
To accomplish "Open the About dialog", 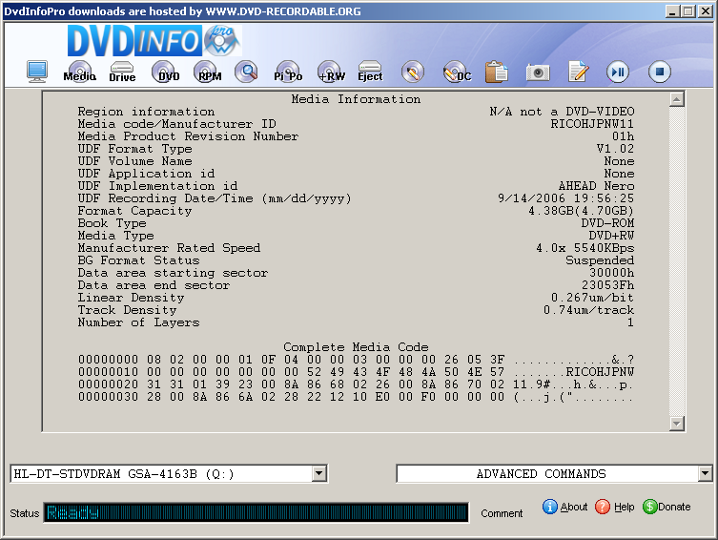I will (565, 507).
